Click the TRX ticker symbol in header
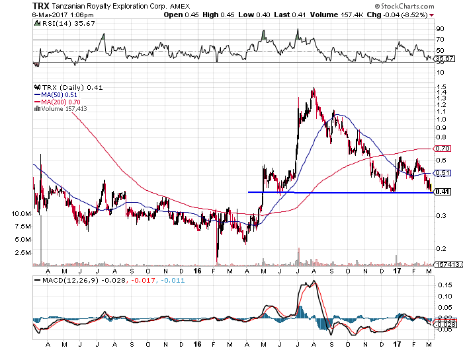 [x=41, y=5]
